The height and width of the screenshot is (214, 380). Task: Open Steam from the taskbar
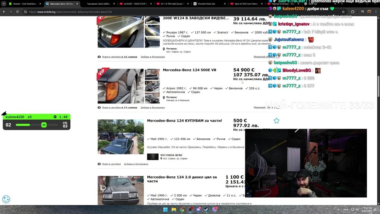pos(206,210)
